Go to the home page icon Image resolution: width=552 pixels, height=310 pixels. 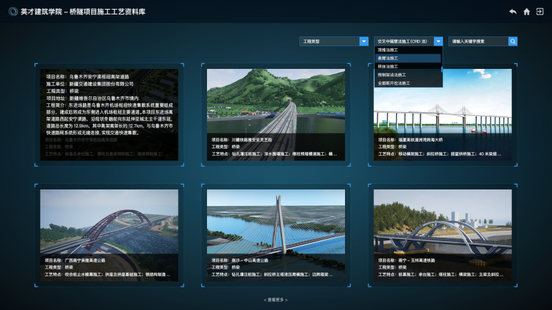point(526,12)
